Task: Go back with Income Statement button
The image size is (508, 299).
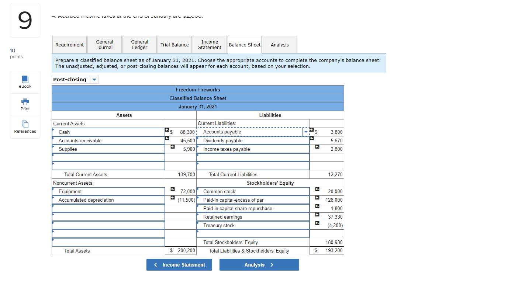Action: (x=179, y=265)
